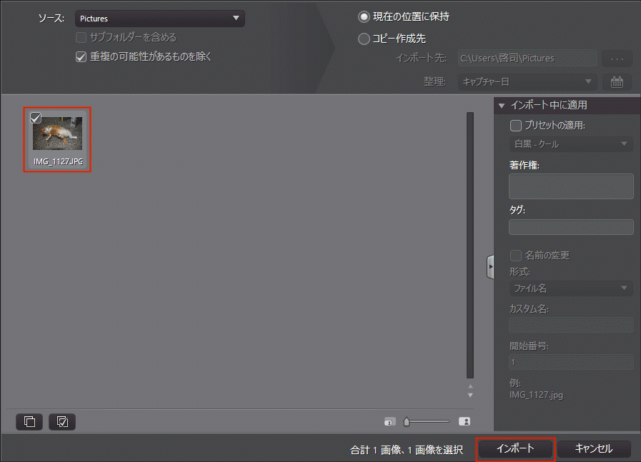The height and width of the screenshot is (462, 641).
Task: Click the small thumbnail size icon
Action: coord(389,421)
